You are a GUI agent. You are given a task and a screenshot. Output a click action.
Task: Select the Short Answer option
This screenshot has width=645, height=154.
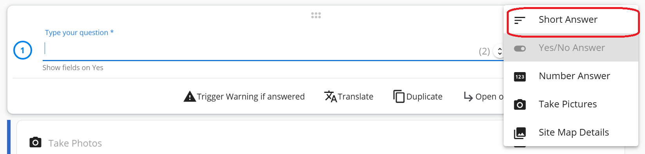click(x=571, y=20)
